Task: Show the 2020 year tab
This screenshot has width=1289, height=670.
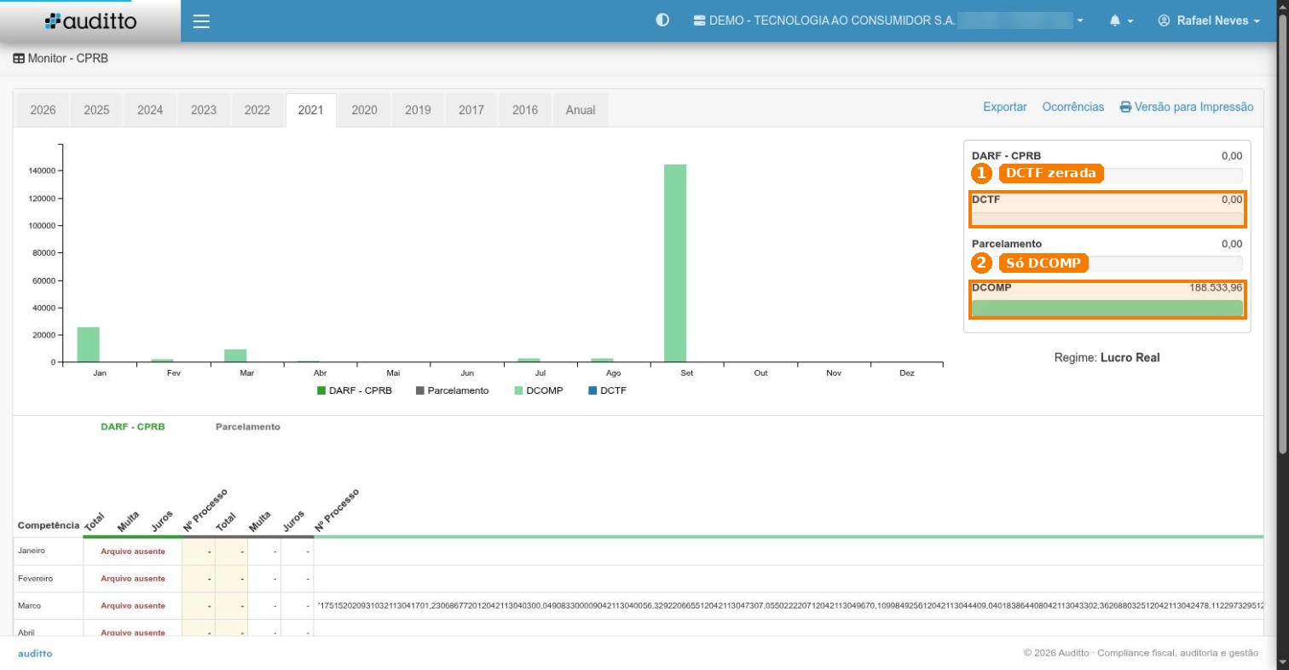Action: pos(364,110)
